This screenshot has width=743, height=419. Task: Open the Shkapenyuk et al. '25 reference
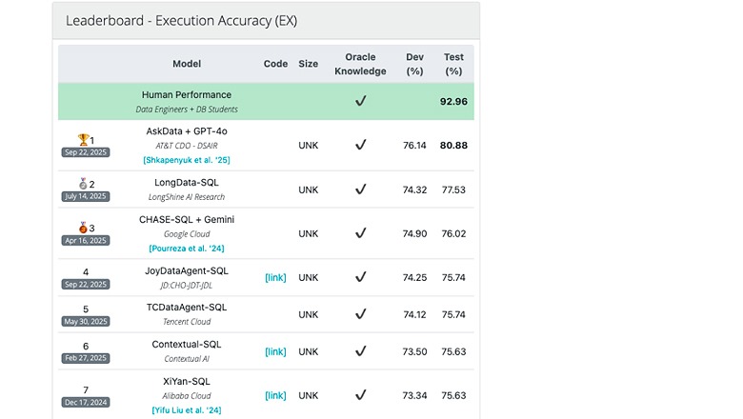point(187,160)
